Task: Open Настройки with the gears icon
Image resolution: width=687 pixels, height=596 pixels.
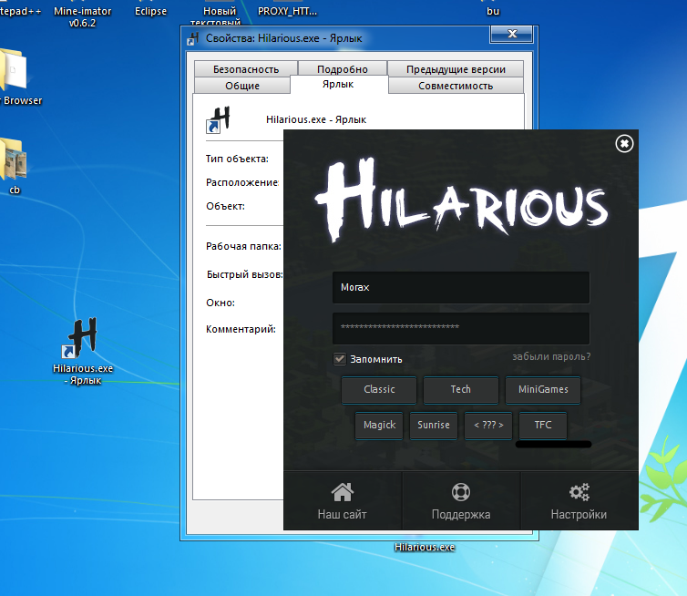Action: 579,493
